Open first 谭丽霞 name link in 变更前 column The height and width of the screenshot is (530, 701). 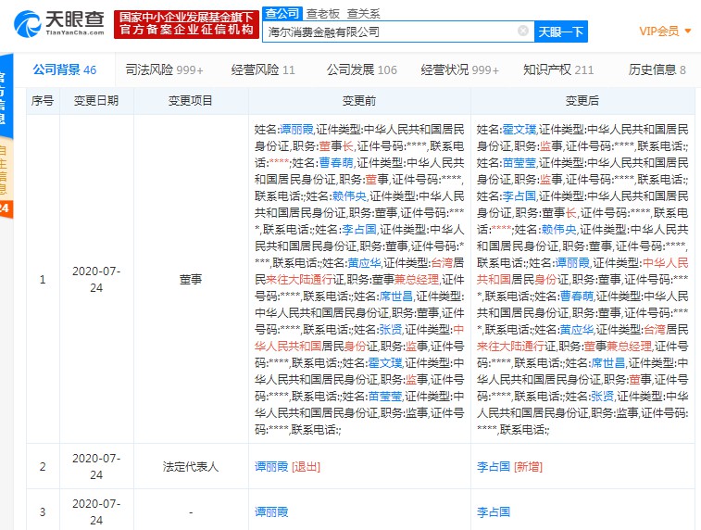(297, 130)
